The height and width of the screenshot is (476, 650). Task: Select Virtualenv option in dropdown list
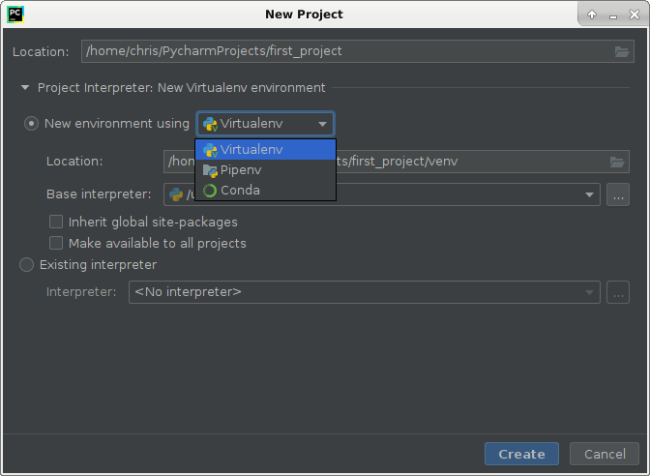(x=265, y=149)
